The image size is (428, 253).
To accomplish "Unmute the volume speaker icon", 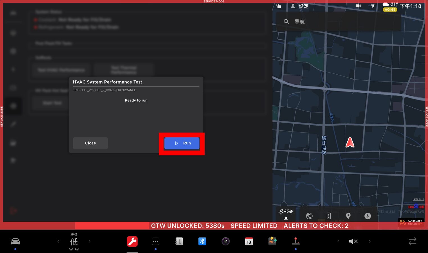I will tap(353, 241).
